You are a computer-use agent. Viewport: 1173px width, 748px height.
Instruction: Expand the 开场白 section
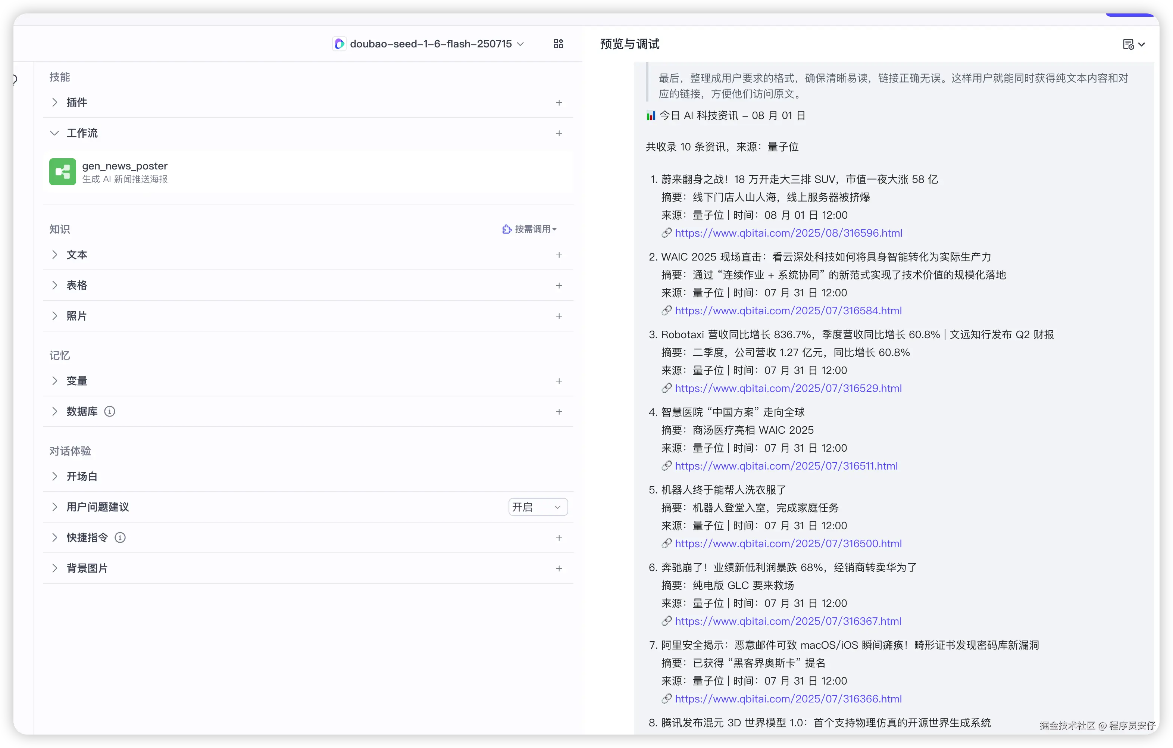(x=54, y=476)
